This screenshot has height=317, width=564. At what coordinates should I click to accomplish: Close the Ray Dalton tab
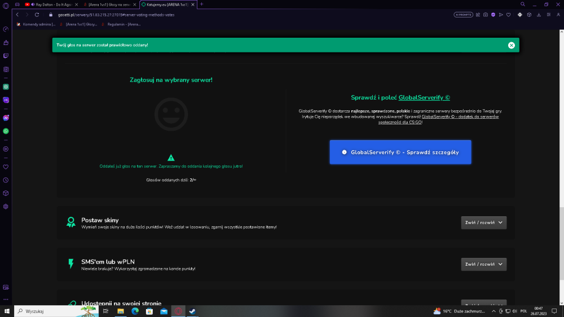pos(76,5)
